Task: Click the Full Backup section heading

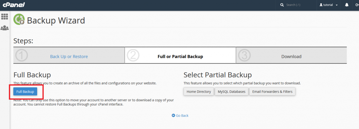Action: point(32,75)
